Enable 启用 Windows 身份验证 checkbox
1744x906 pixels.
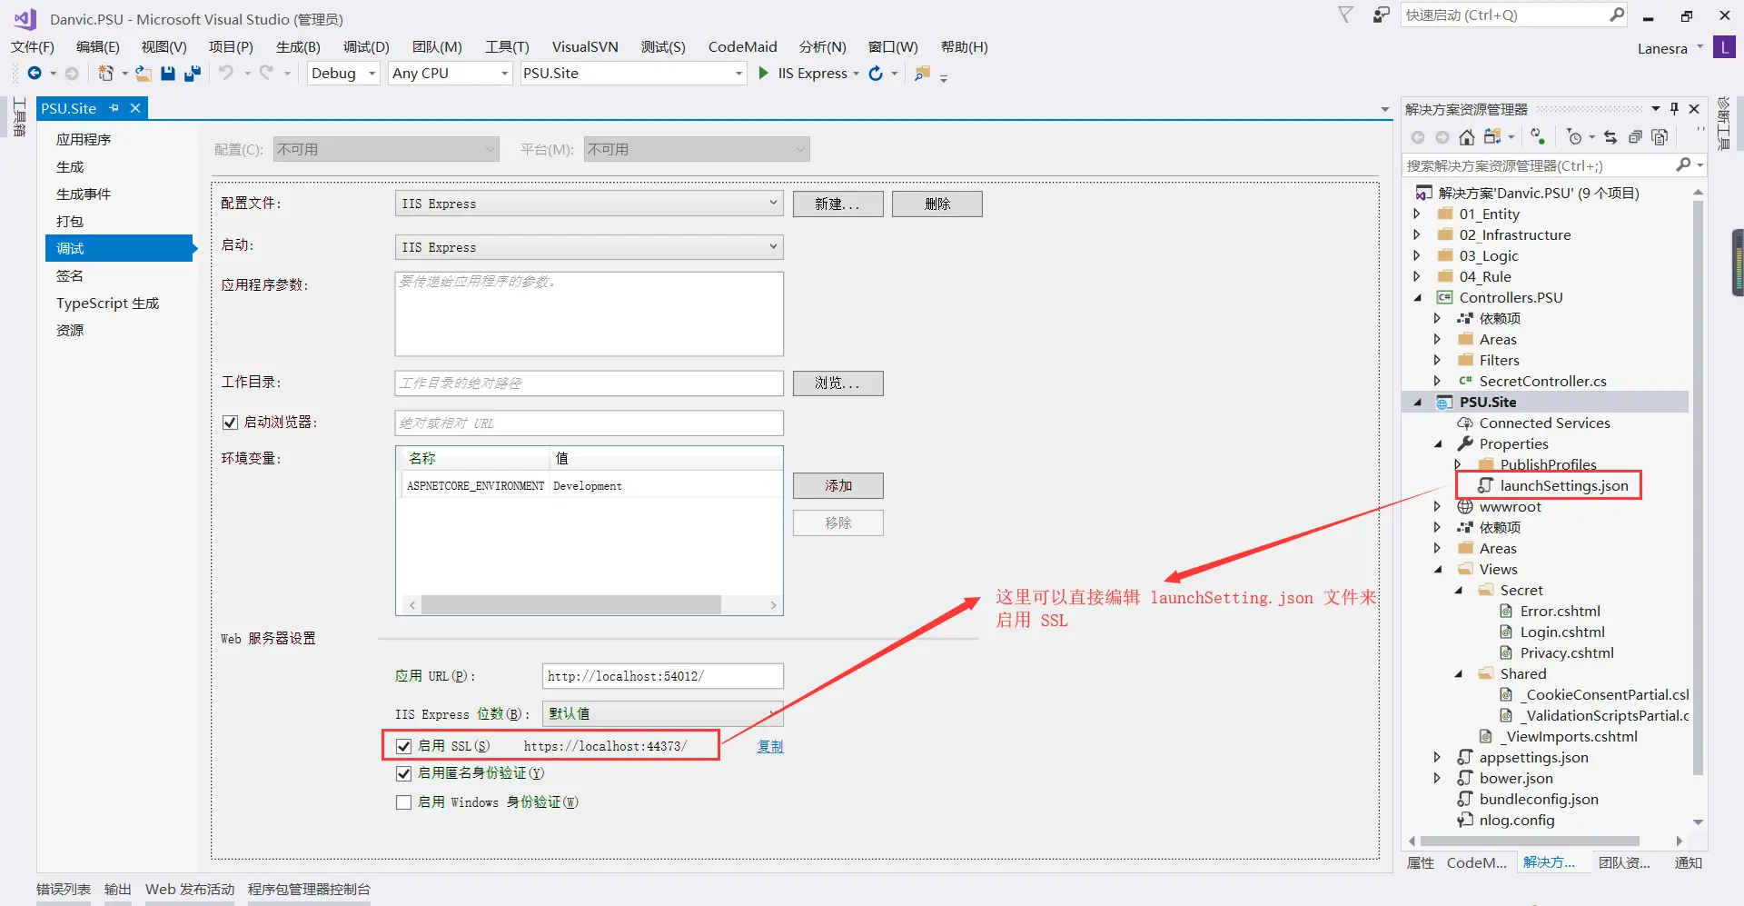(x=404, y=802)
